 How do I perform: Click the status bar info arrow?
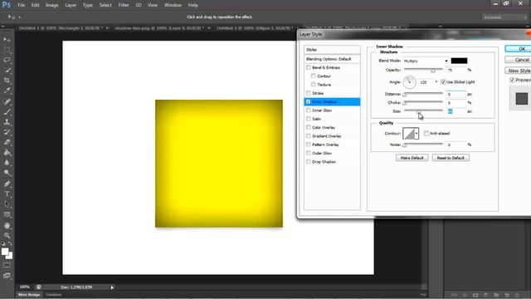[112, 287]
